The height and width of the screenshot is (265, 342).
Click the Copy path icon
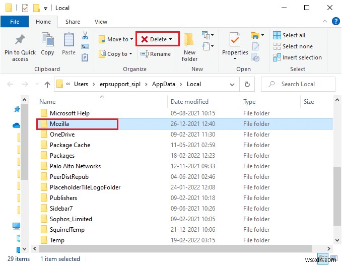point(85,46)
